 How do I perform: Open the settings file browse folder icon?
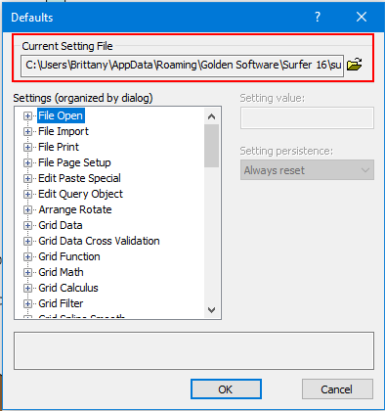click(x=355, y=65)
